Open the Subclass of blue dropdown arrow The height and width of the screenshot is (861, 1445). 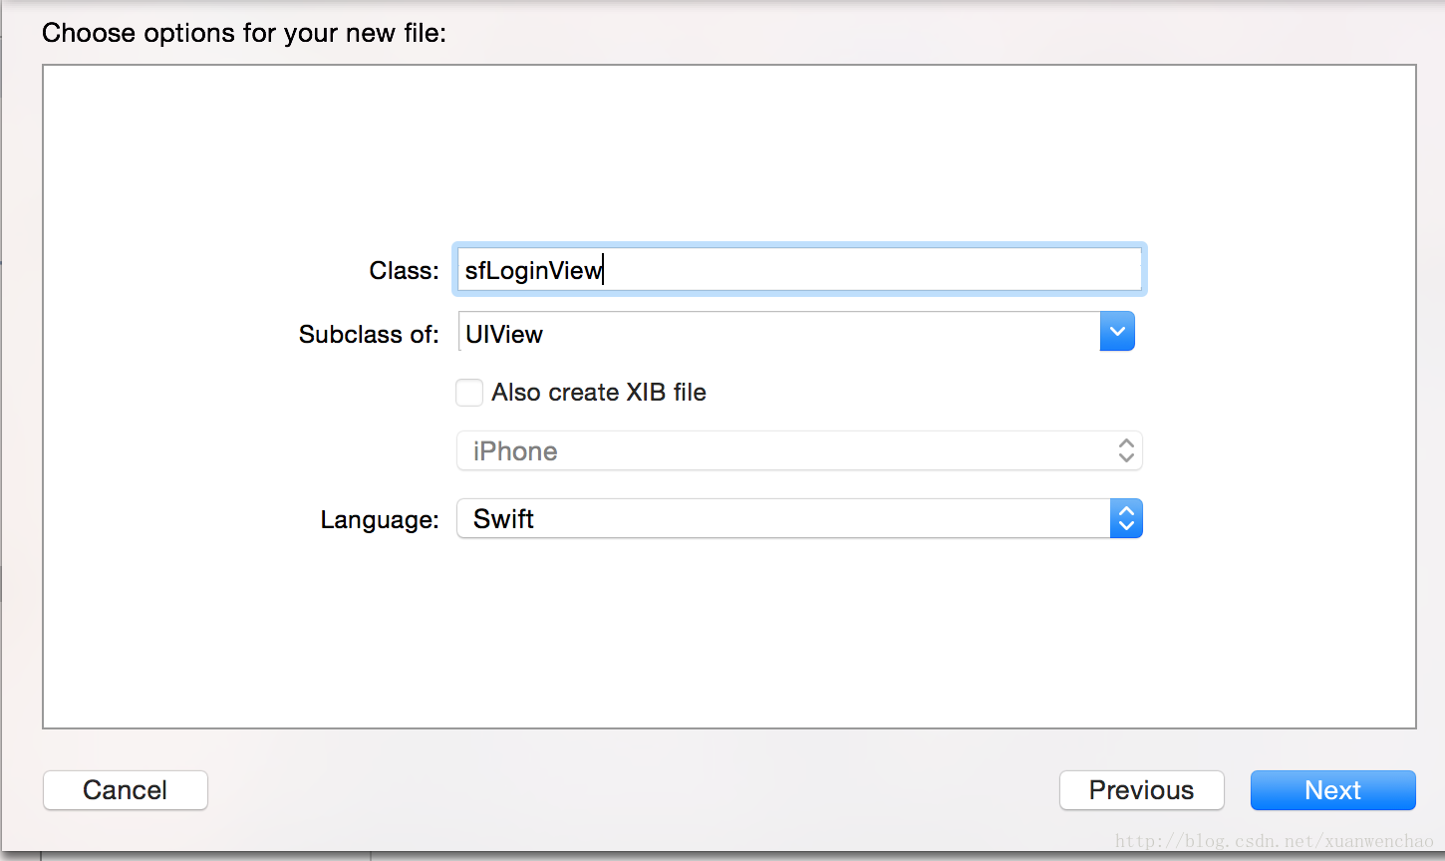tap(1117, 332)
